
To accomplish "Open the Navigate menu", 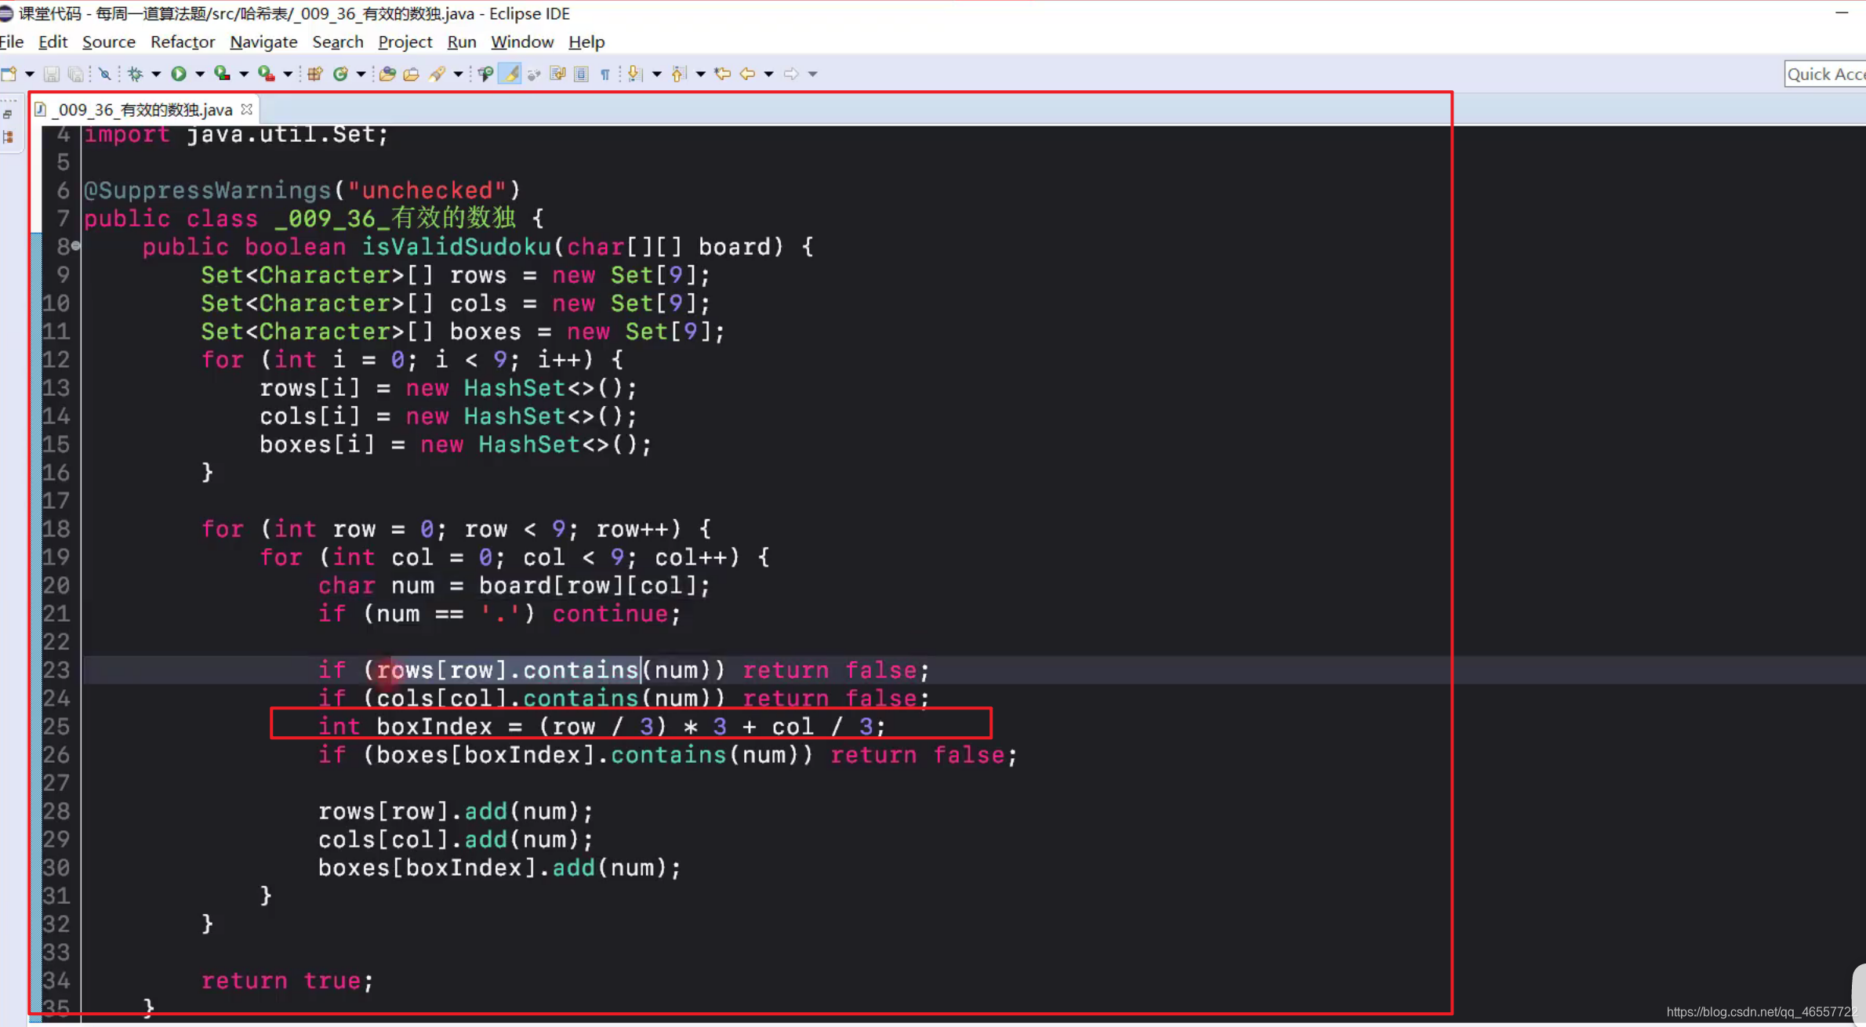I will tap(263, 42).
